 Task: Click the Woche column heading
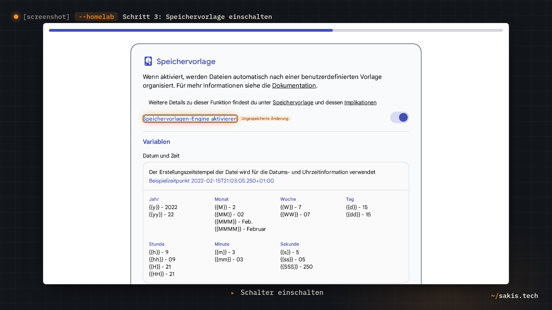tap(288, 199)
